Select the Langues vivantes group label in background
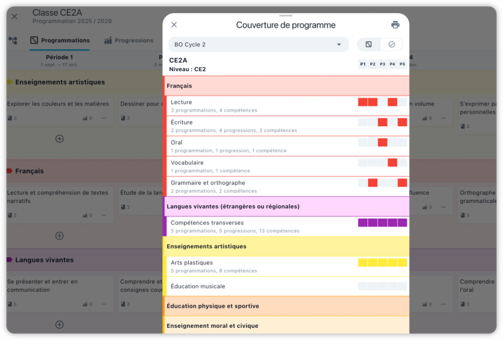This screenshot has height=340, width=503. (x=44, y=260)
